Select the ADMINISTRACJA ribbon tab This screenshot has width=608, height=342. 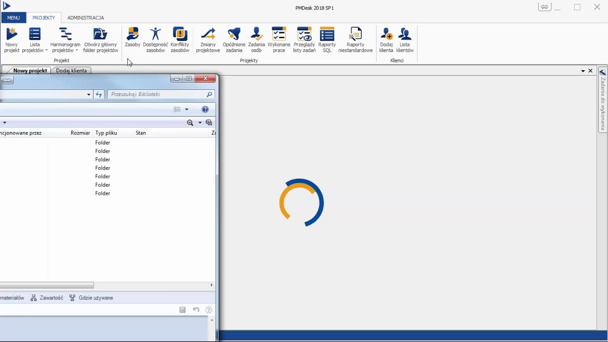tap(85, 18)
